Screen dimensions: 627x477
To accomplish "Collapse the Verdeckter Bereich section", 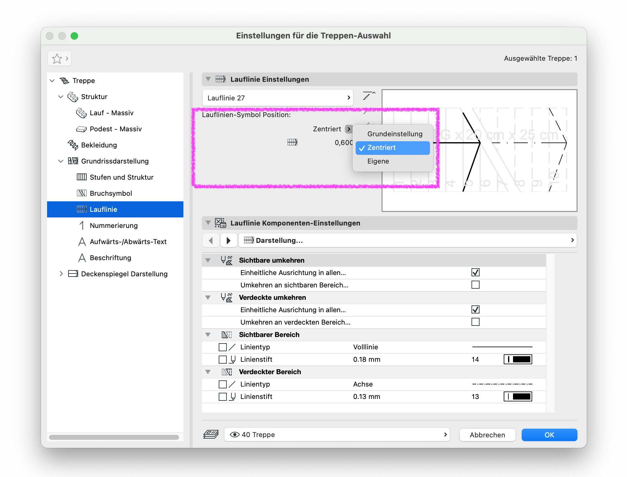I will (x=208, y=372).
